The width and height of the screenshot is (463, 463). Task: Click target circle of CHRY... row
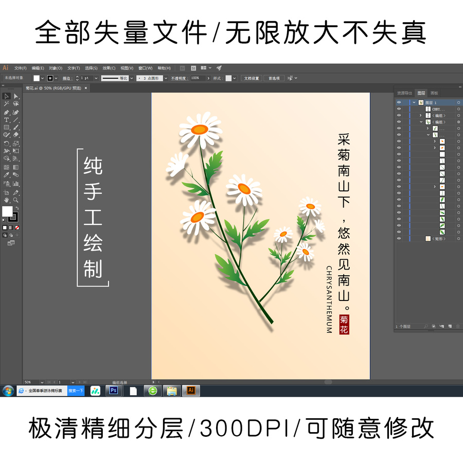point(458,109)
